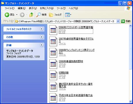The height and width of the screenshot is (104, 133).
Task: Click the 詳細 header label
Action: click(x=9, y=45)
